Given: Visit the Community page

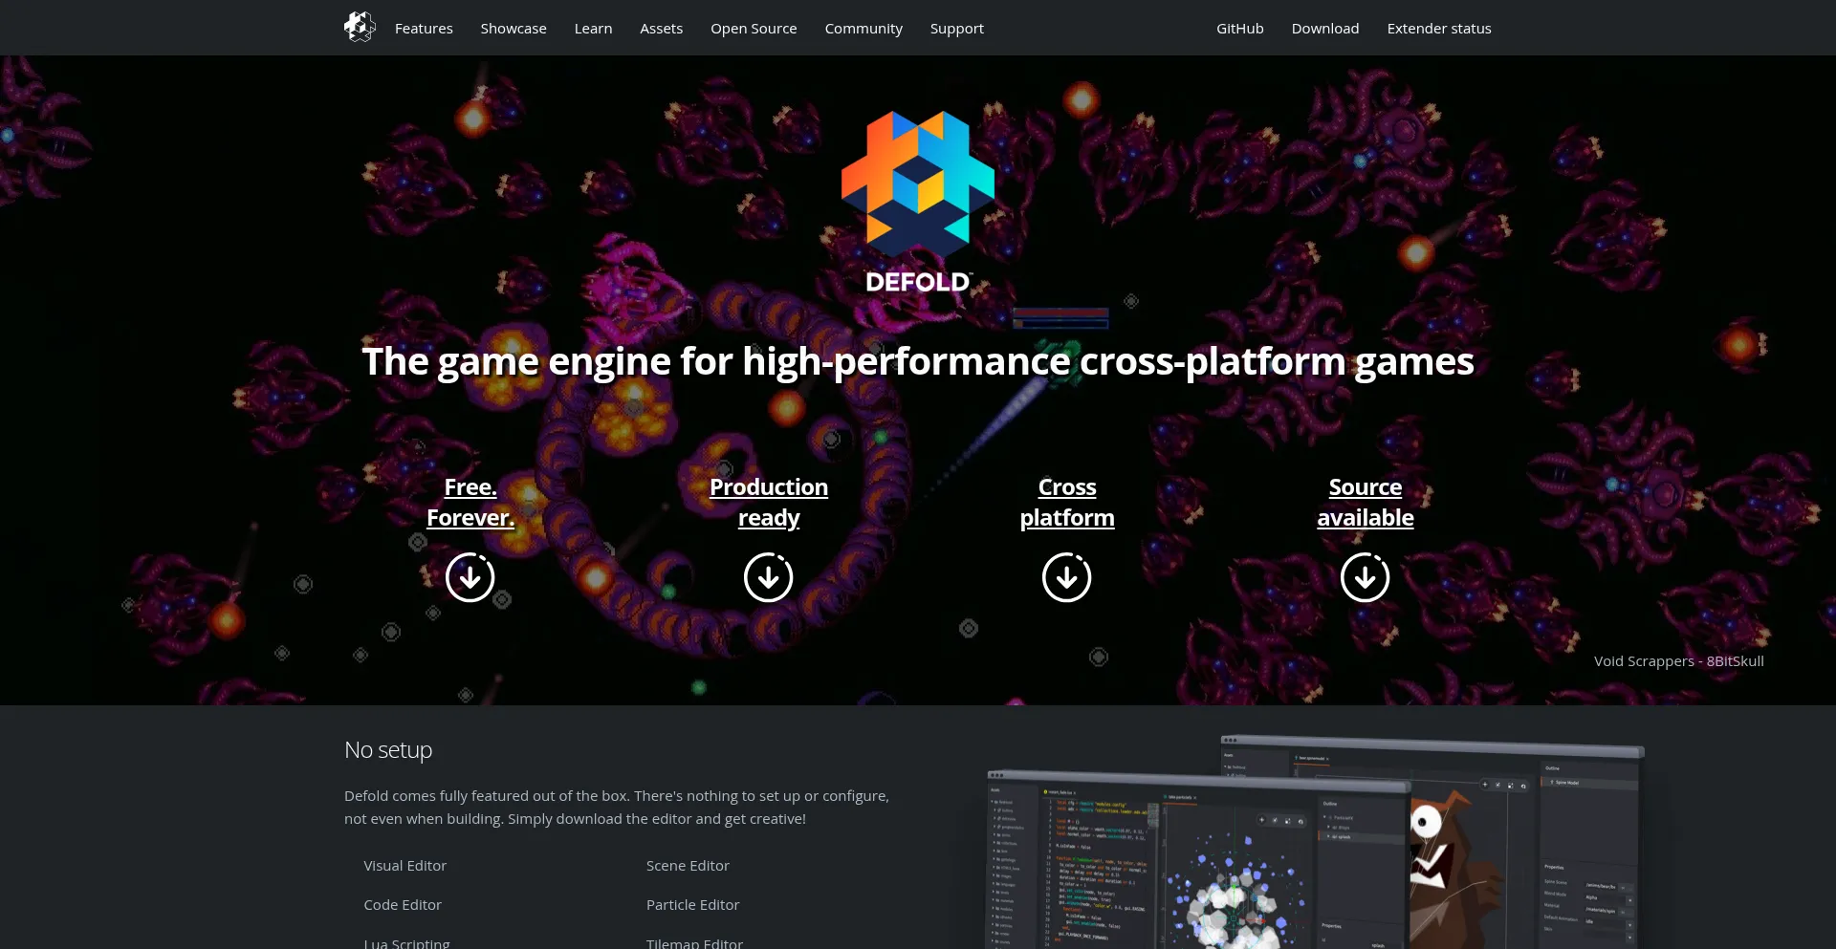Looking at the screenshot, I should point(863,29).
